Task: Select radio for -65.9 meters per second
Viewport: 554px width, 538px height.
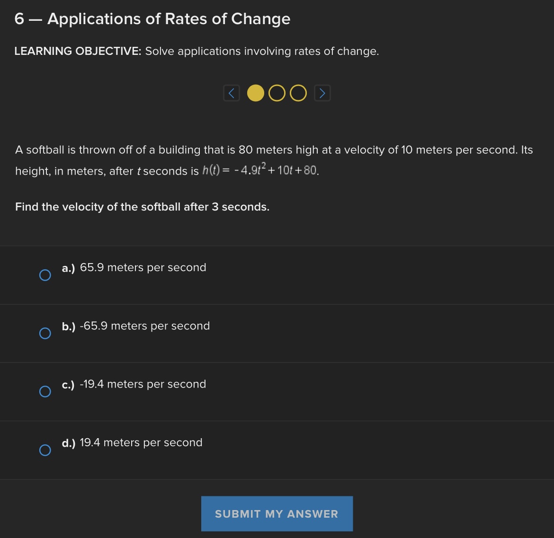Action: 45,334
